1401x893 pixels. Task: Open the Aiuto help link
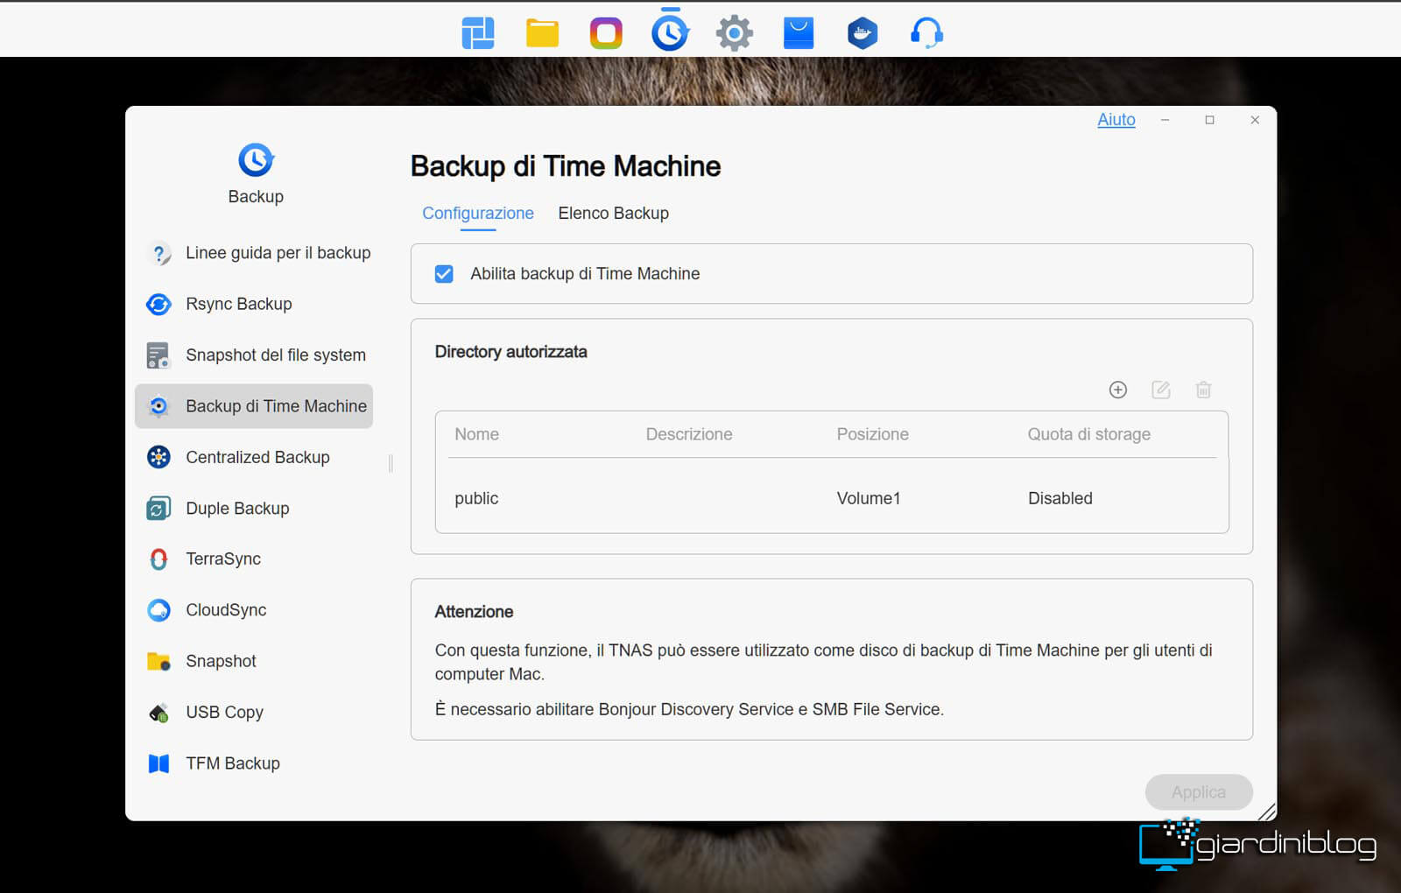click(1116, 120)
